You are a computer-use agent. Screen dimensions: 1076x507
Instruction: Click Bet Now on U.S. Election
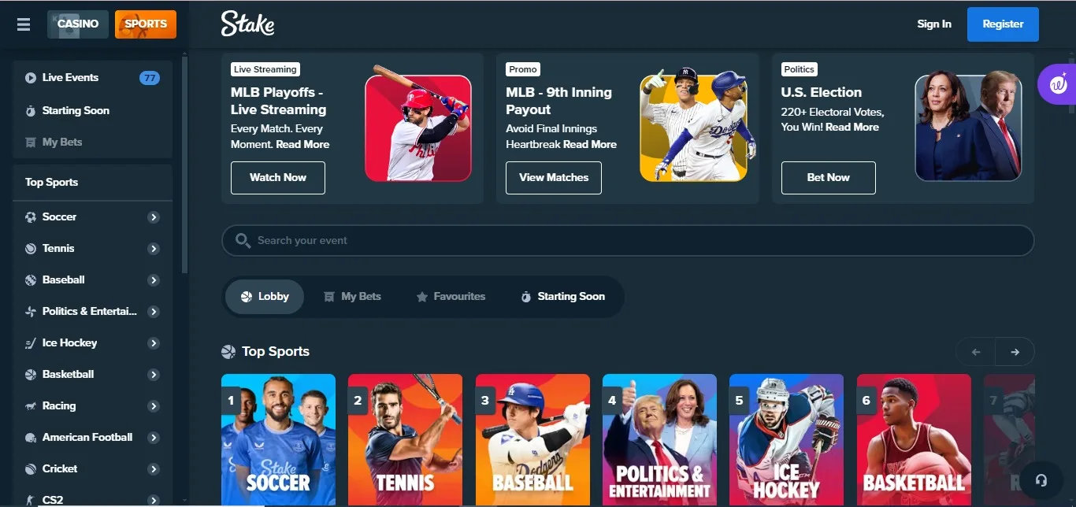pyautogui.click(x=828, y=178)
